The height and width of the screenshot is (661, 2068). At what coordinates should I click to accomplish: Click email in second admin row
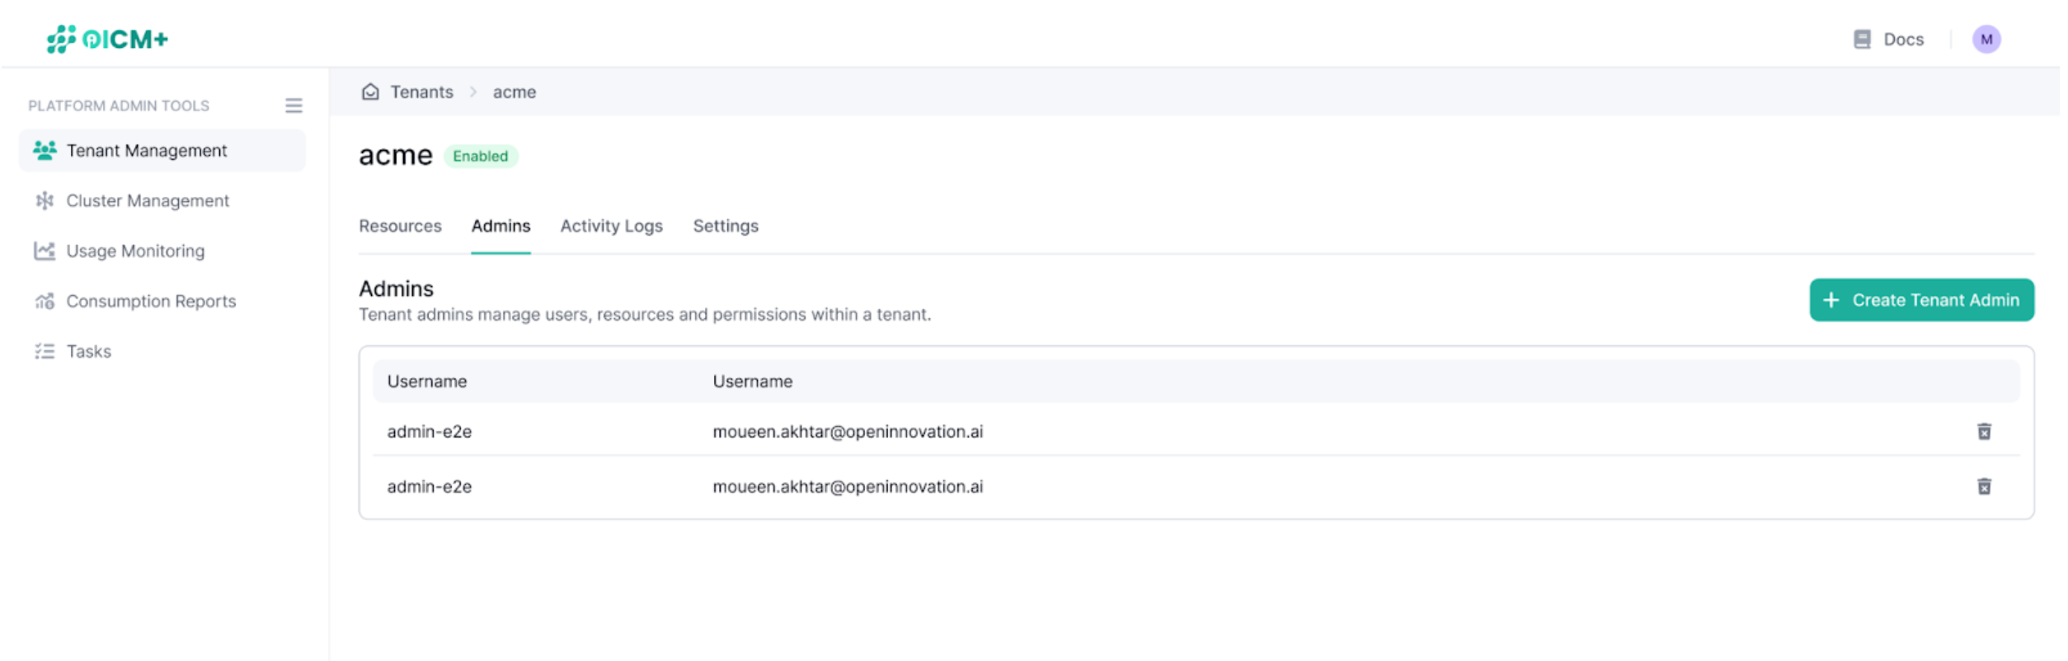(848, 487)
